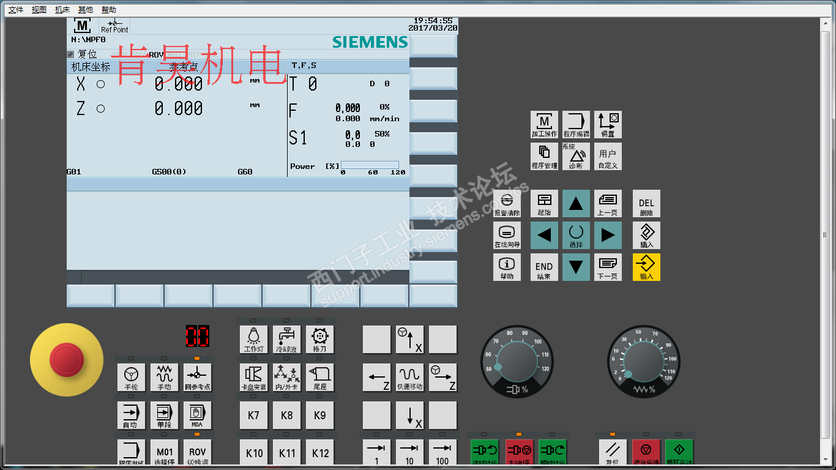The width and height of the screenshot is (836, 470).
Task: Jog with the right-arrow Z key
Action: point(442,378)
